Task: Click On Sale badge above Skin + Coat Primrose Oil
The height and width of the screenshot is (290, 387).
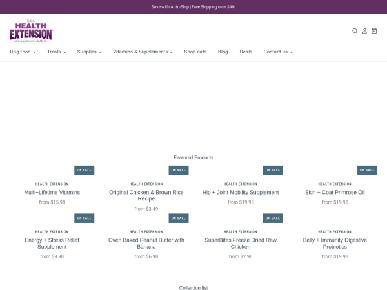Action: click(367, 170)
